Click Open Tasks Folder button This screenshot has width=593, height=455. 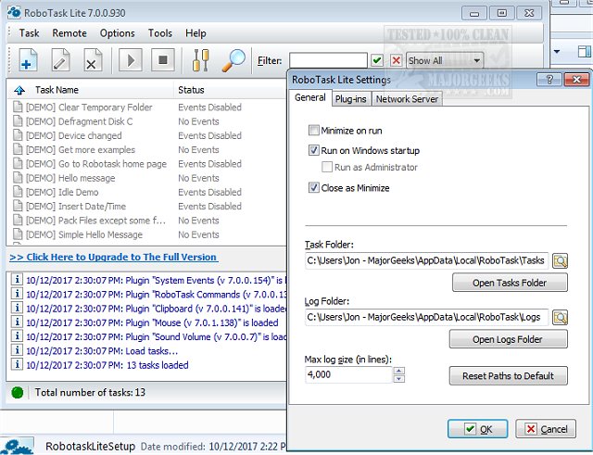510,283
